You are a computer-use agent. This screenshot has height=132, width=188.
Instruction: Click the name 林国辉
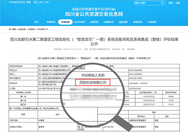[41, 120]
